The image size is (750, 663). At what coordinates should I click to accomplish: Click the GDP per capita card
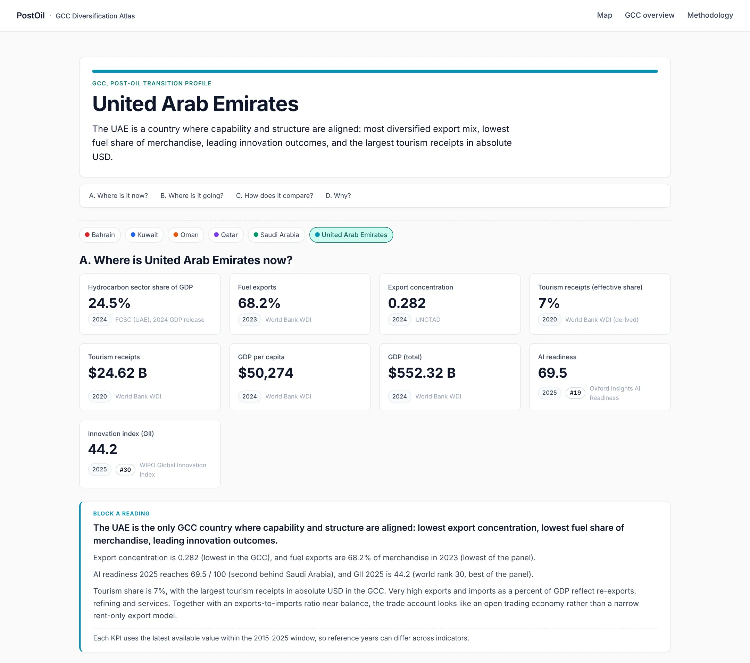click(300, 377)
